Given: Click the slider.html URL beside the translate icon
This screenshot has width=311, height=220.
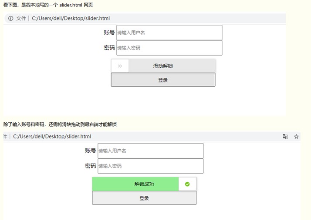Looking at the screenshot, I should coord(52,136).
